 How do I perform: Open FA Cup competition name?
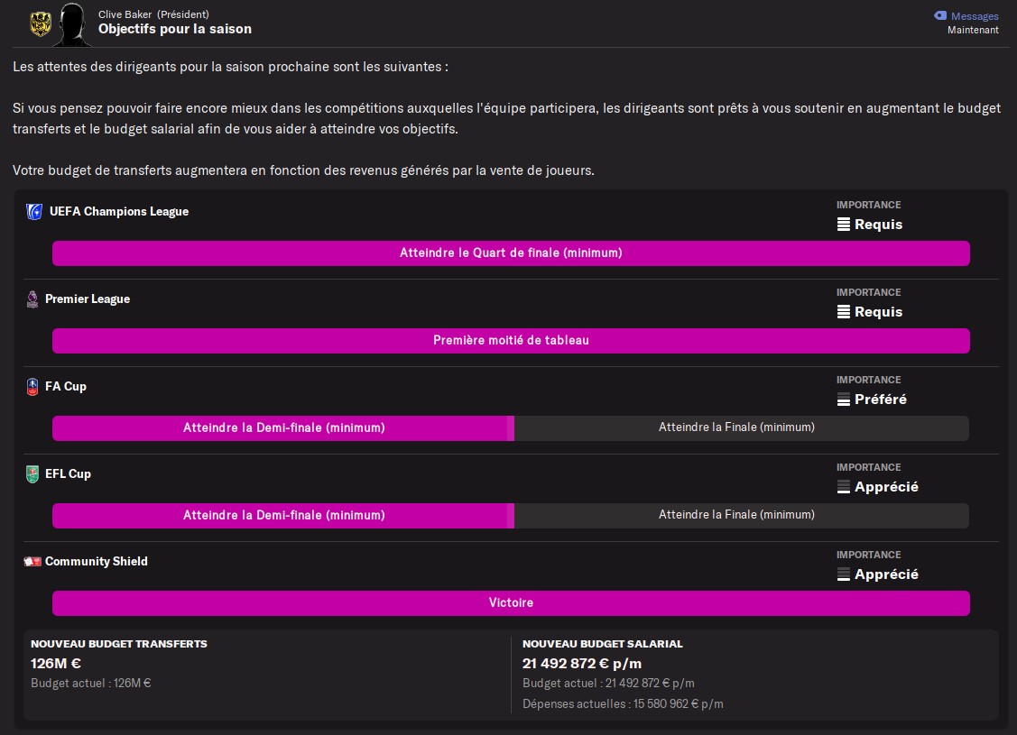click(66, 386)
